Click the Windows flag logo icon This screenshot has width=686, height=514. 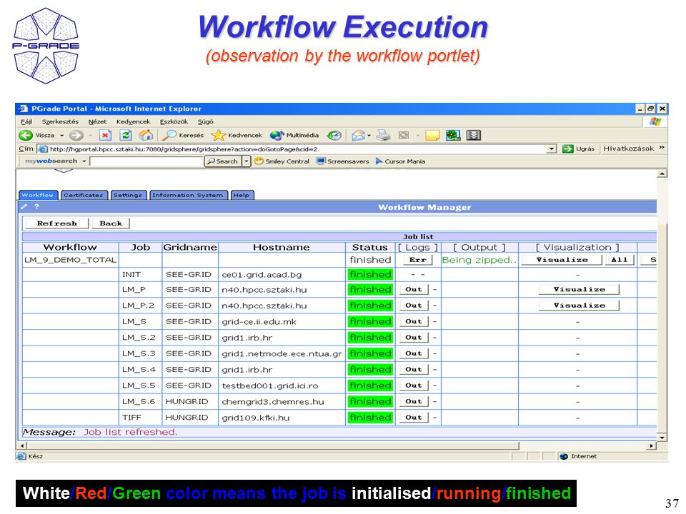(x=655, y=121)
